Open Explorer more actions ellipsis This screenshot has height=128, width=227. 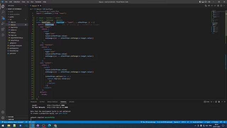pyautogui.click(x=26, y=6)
